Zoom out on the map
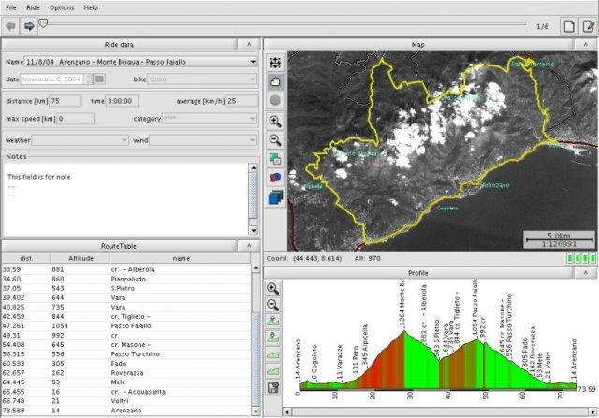599x418 pixels. click(276, 139)
